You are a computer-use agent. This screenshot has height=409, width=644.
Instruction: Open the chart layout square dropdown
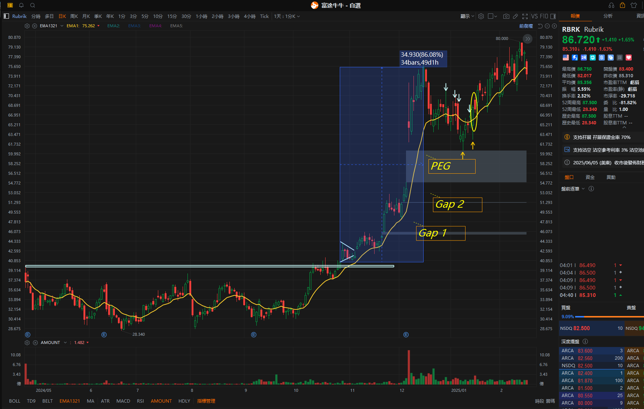click(492, 16)
